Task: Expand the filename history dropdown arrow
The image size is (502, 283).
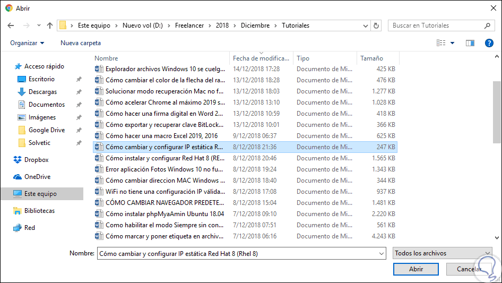Action: 382,253
